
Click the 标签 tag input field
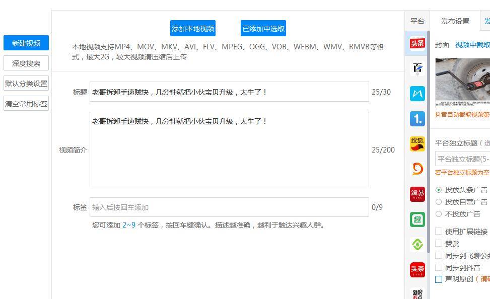point(229,207)
